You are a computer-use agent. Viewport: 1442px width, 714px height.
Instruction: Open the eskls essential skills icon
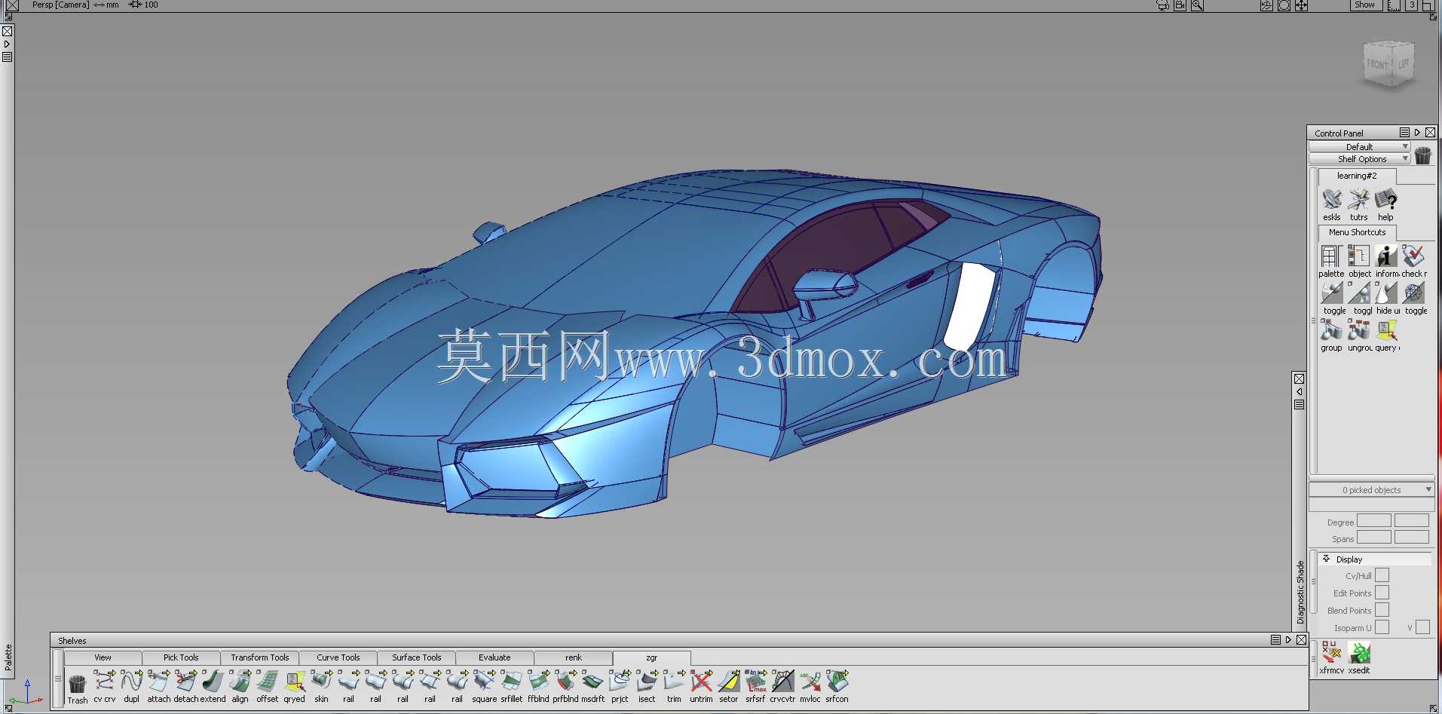(1332, 200)
